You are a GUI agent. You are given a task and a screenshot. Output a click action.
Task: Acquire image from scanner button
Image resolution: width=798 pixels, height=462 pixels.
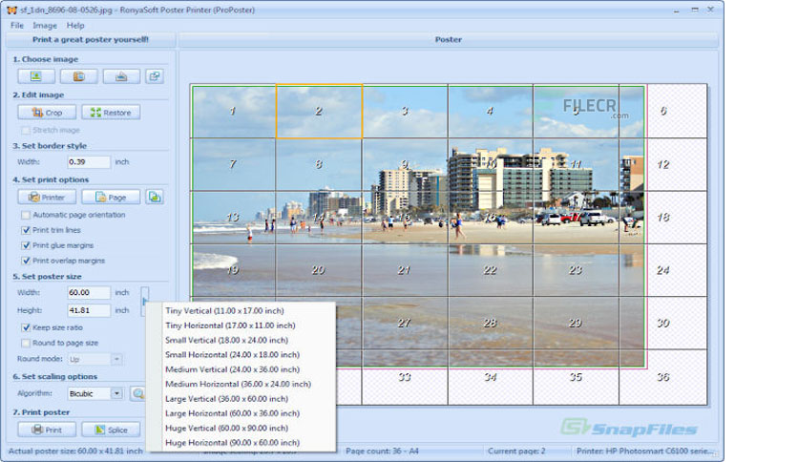(x=121, y=76)
